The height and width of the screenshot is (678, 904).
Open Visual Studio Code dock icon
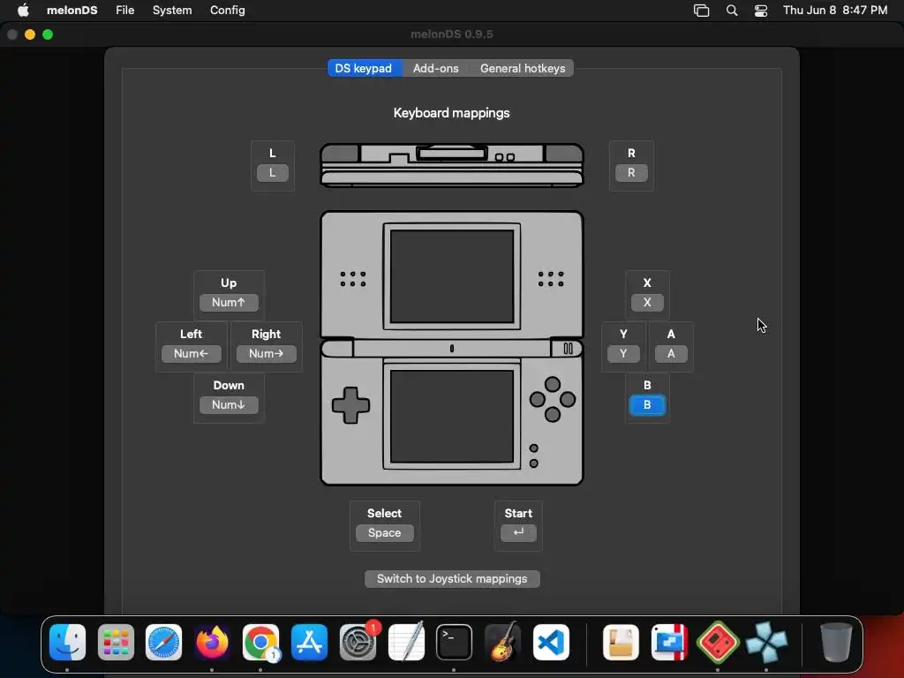(x=551, y=642)
